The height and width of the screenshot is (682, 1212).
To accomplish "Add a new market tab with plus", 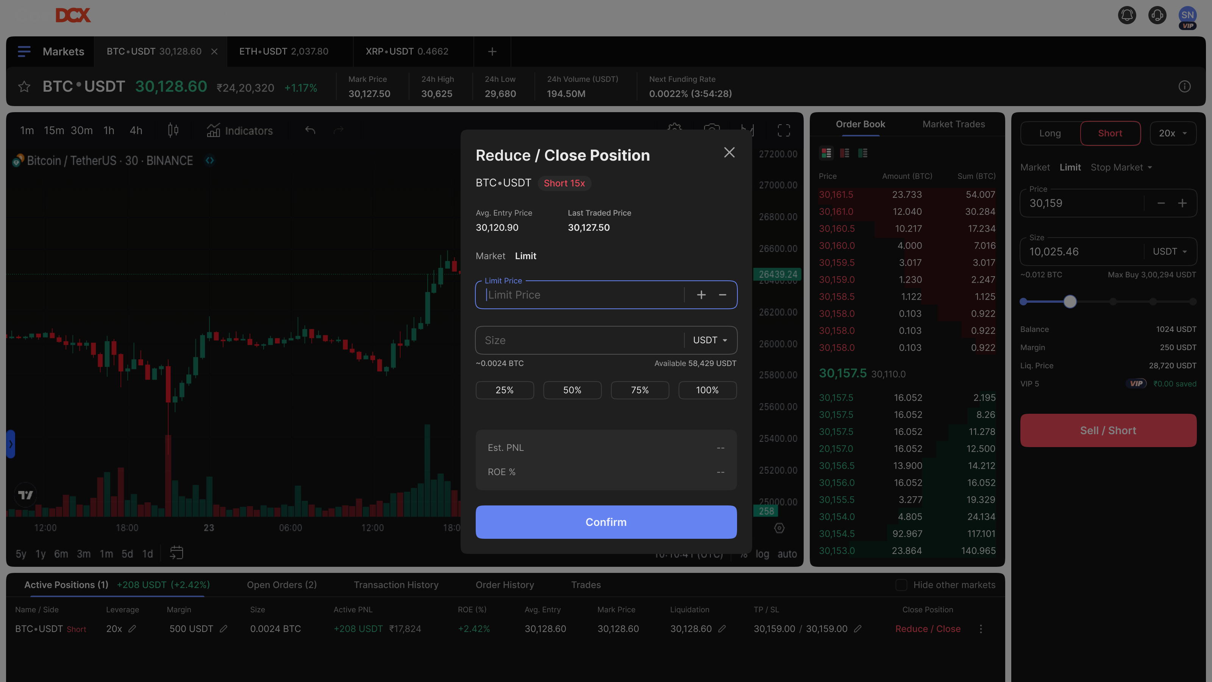I will pos(492,51).
